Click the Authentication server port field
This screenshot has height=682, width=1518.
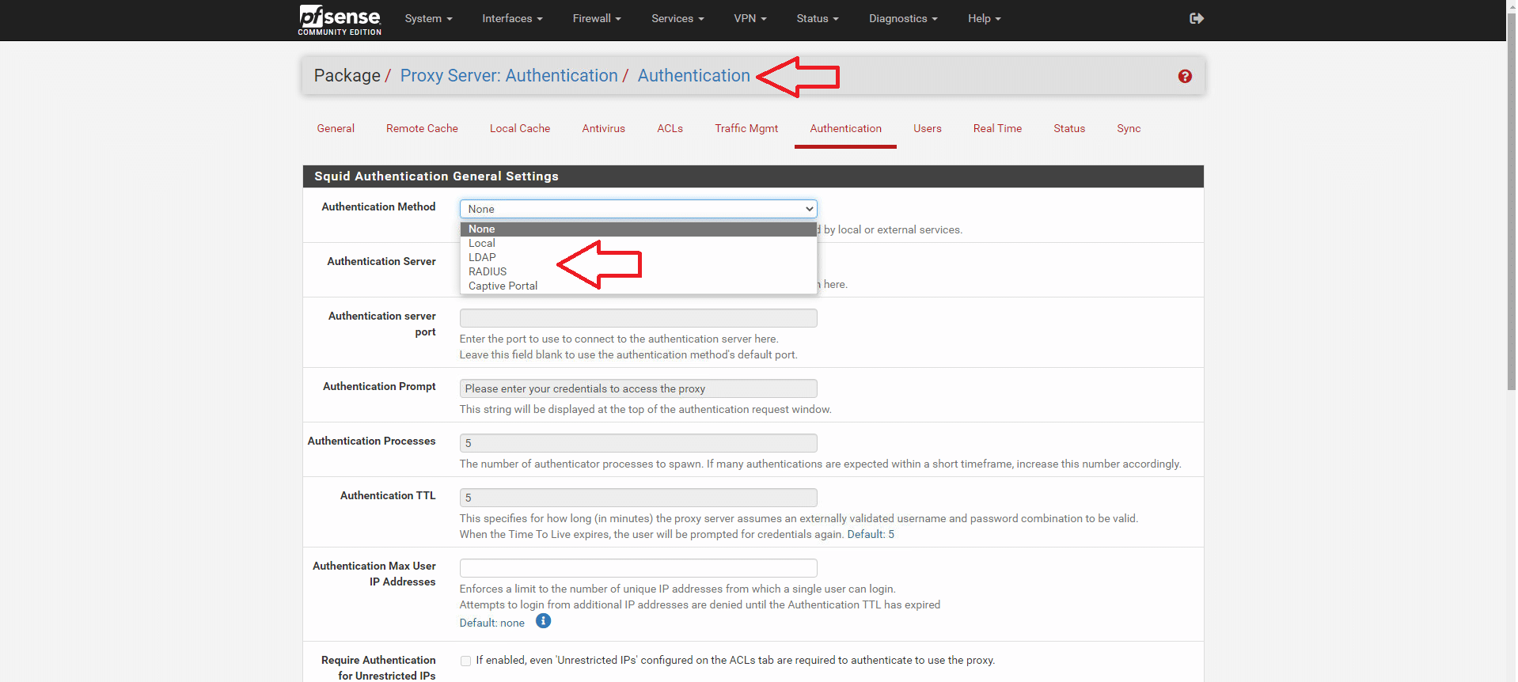638,318
